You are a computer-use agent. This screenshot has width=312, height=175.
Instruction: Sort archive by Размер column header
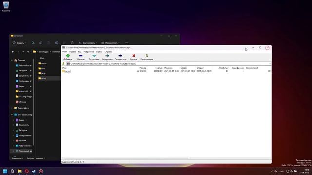point(143,68)
